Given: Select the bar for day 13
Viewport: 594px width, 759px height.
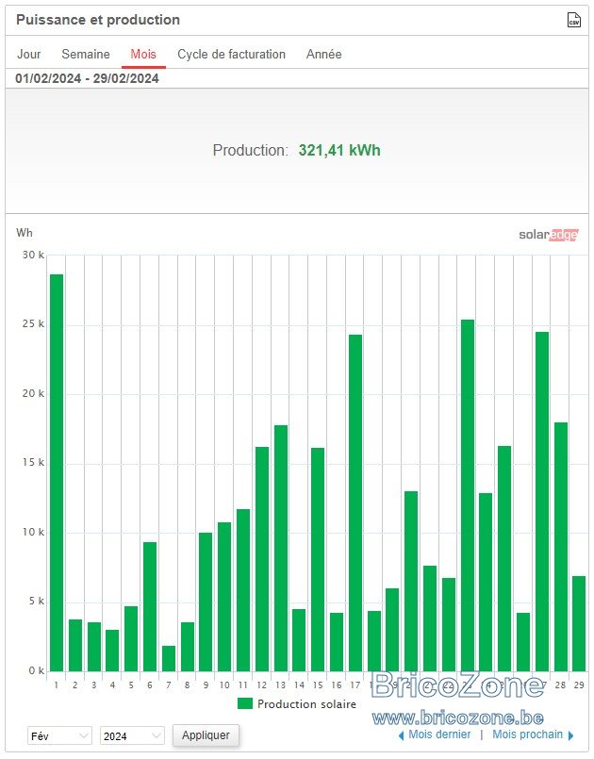Looking at the screenshot, I should (x=281, y=548).
